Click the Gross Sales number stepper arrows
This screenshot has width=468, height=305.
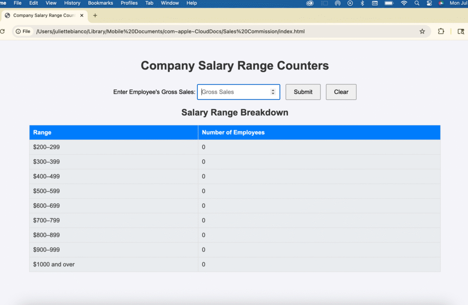click(x=273, y=92)
